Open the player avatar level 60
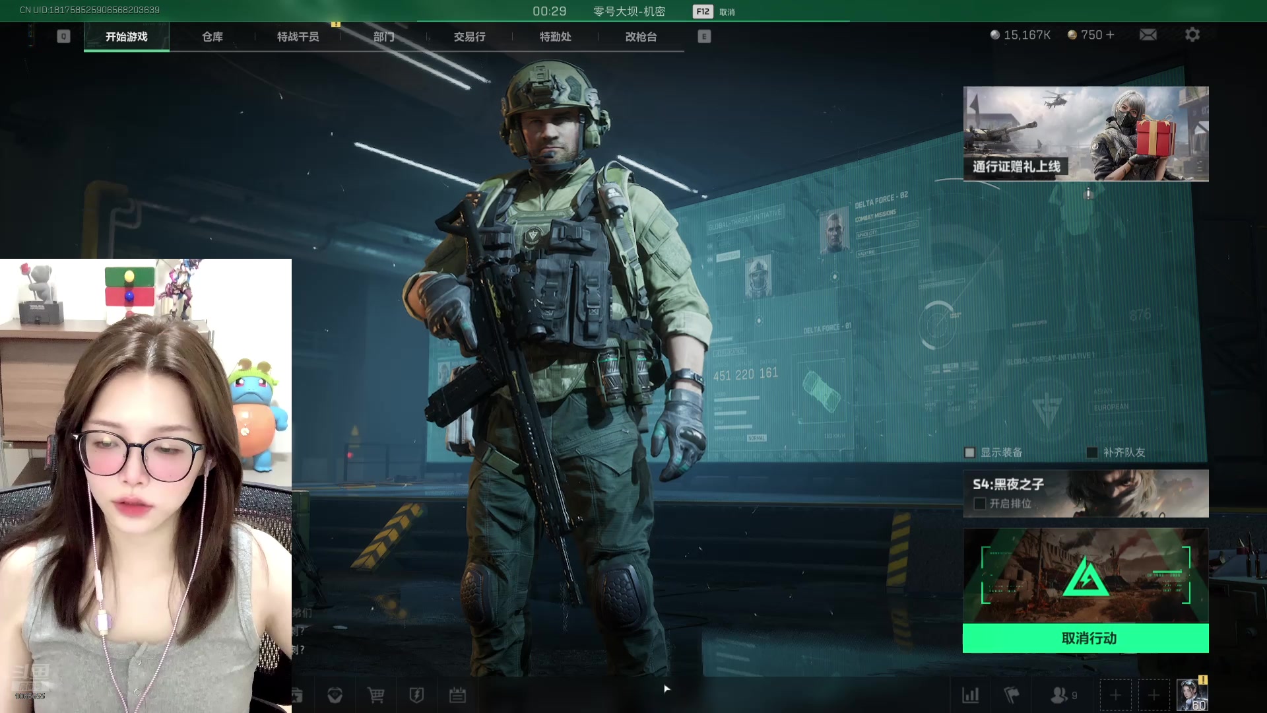1267x713 pixels. (x=1192, y=695)
